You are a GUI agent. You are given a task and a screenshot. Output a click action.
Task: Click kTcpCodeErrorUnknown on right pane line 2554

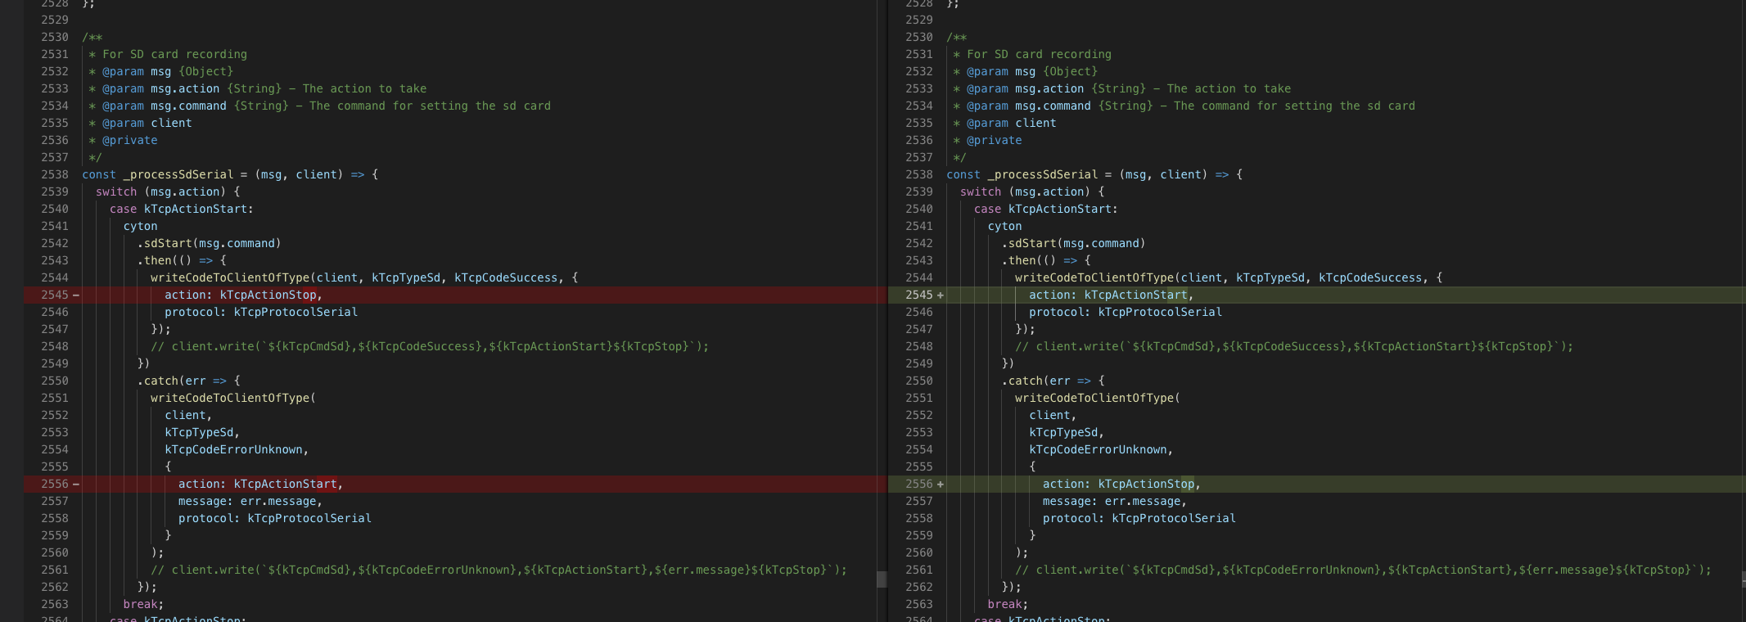point(1098,449)
